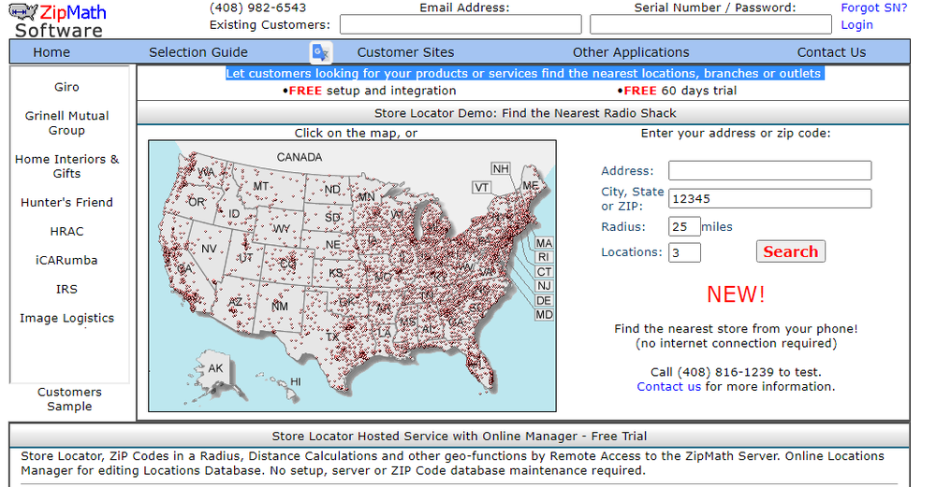Click the red NEW! text
Viewport: 936px width, 487px height.
pyautogui.click(x=736, y=294)
